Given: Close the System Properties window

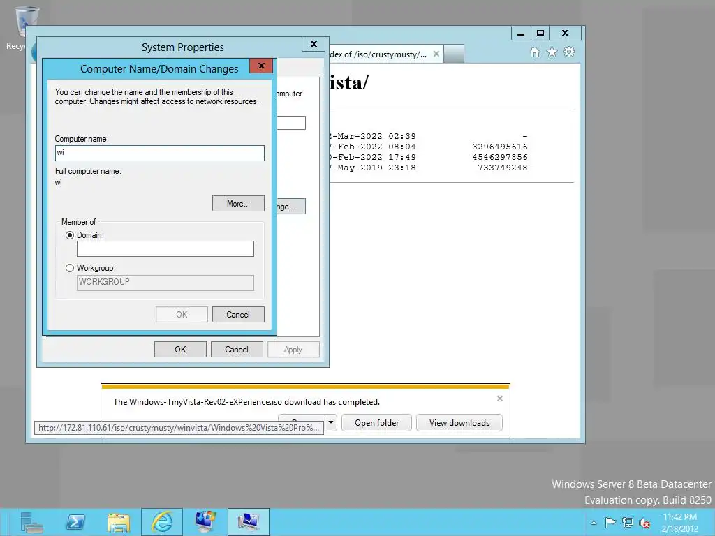Looking at the screenshot, I should click(x=314, y=44).
